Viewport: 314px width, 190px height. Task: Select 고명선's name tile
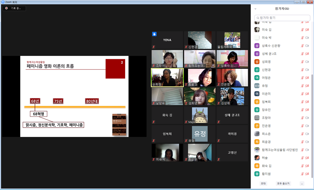tap(232, 153)
